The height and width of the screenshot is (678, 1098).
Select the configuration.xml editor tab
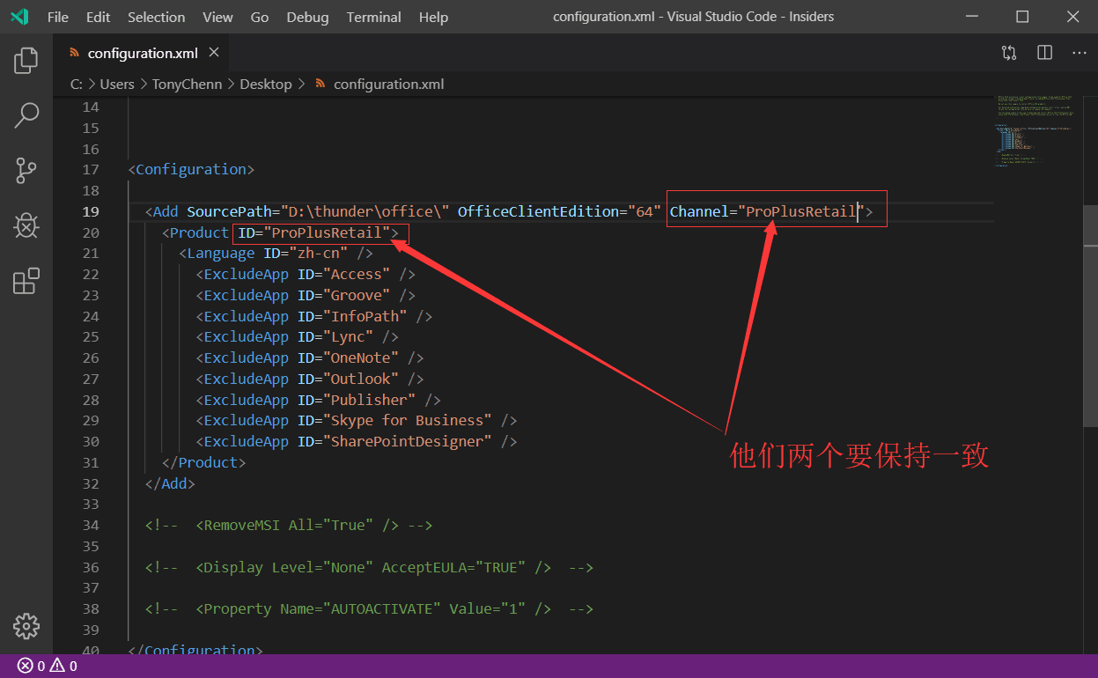point(143,54)
